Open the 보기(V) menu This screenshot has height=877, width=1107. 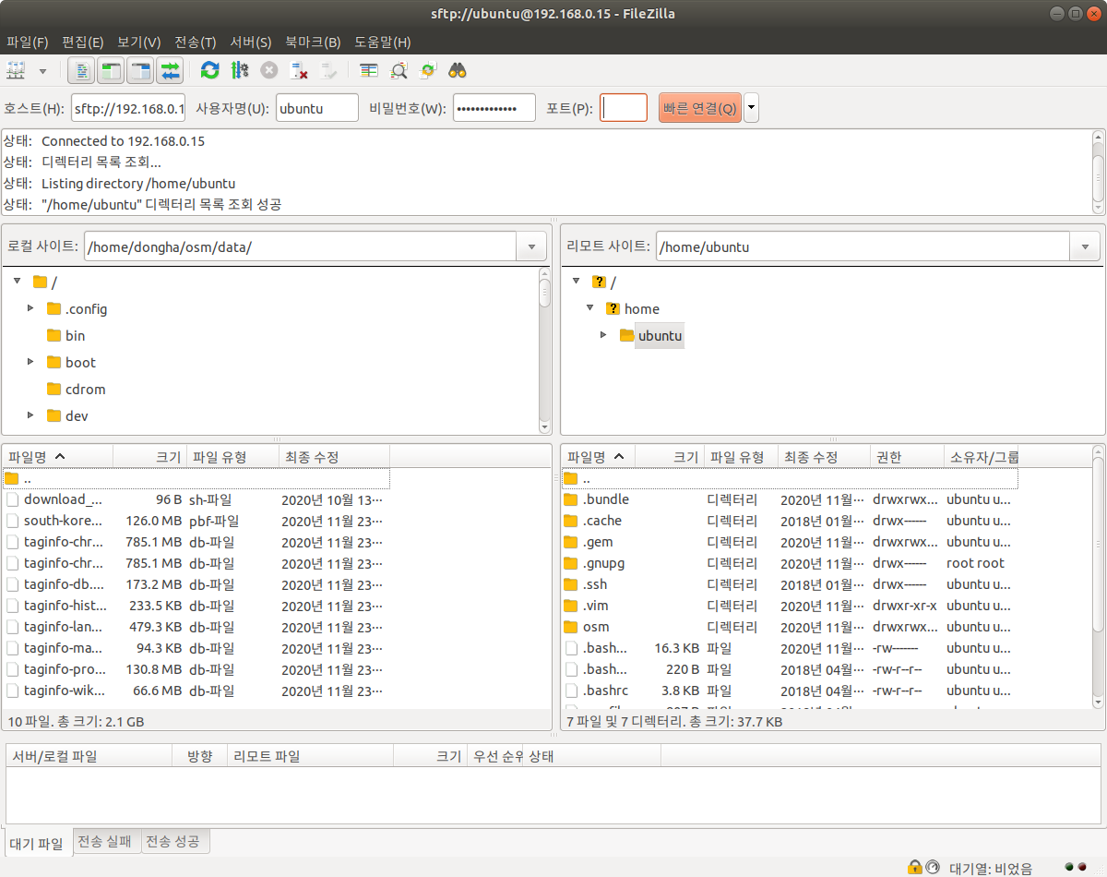point(139,42)
